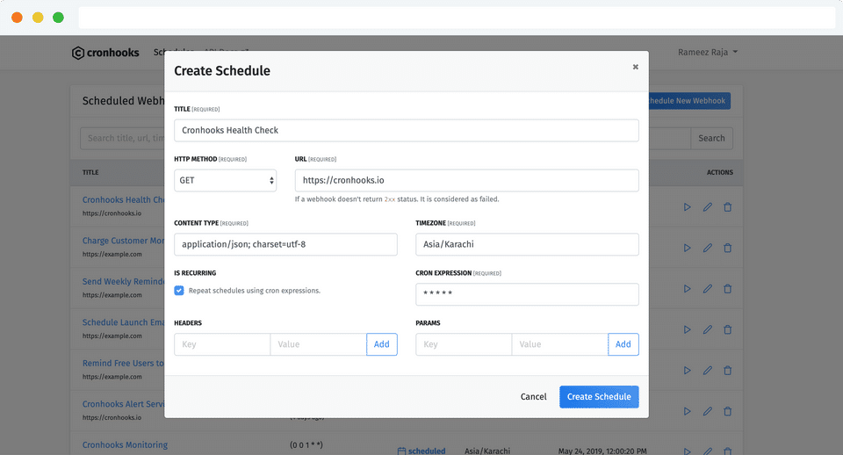Click the cronhooks logo
843x455 pixels.
click(x=105, y=53)
